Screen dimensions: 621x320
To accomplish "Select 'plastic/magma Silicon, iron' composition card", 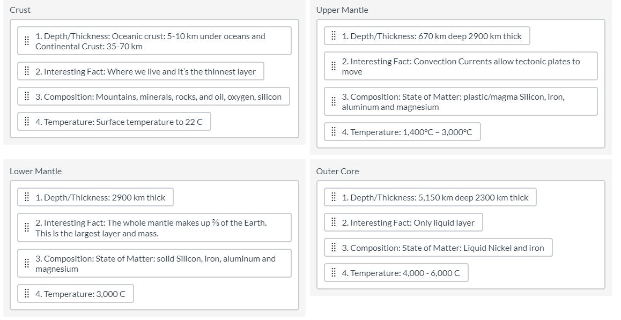I will click(x=461, y=102).
